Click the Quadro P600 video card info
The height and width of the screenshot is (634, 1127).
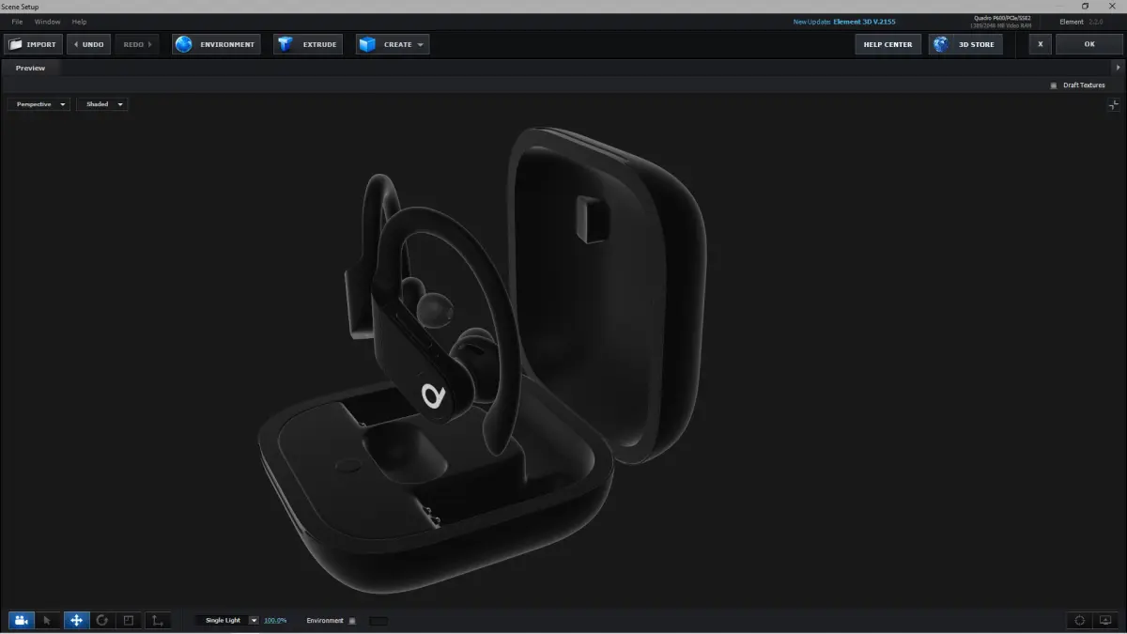point(1000,22)
